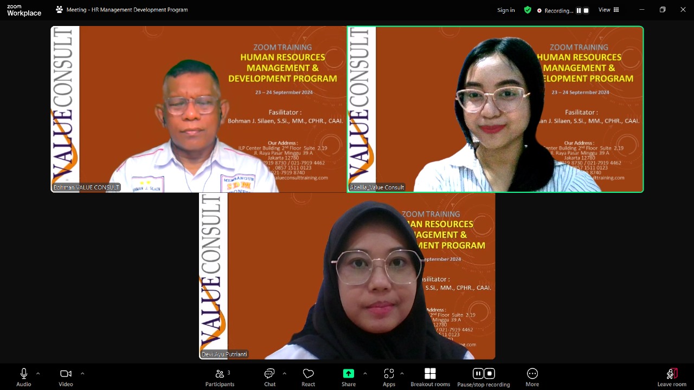Image resolution: width=694 pixels, height=390 pixels.
Task: Close the Zoom meeting window
Action: pos(683,10)
